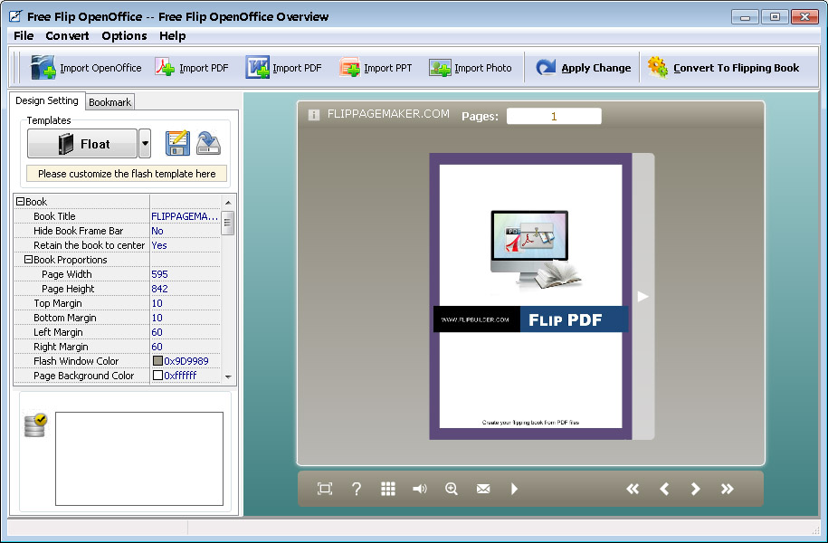The image size is (828, 543).
Task: Click the Pages number field
Action: point(554,116)
